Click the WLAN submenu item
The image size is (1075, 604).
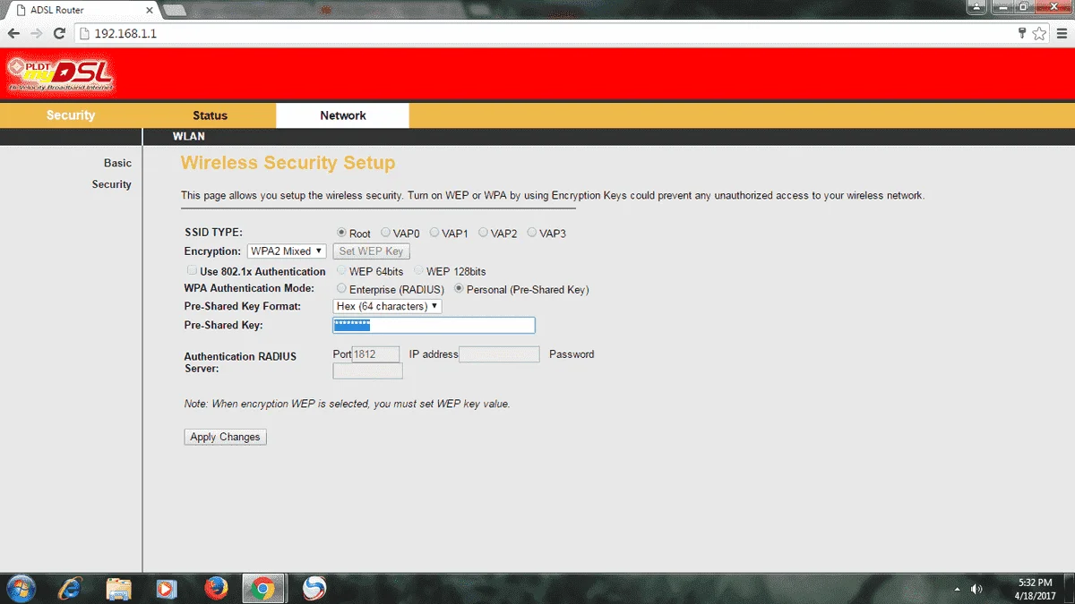point(189,137)
